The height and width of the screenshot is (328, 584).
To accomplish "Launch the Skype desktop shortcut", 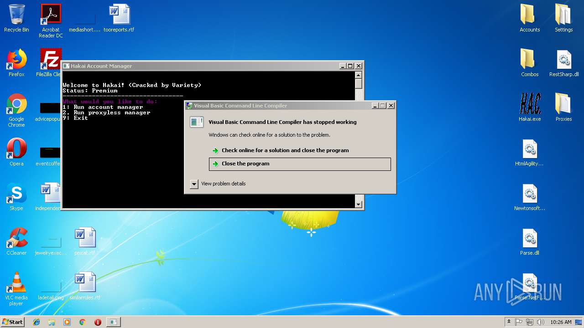I will point(16,197).
